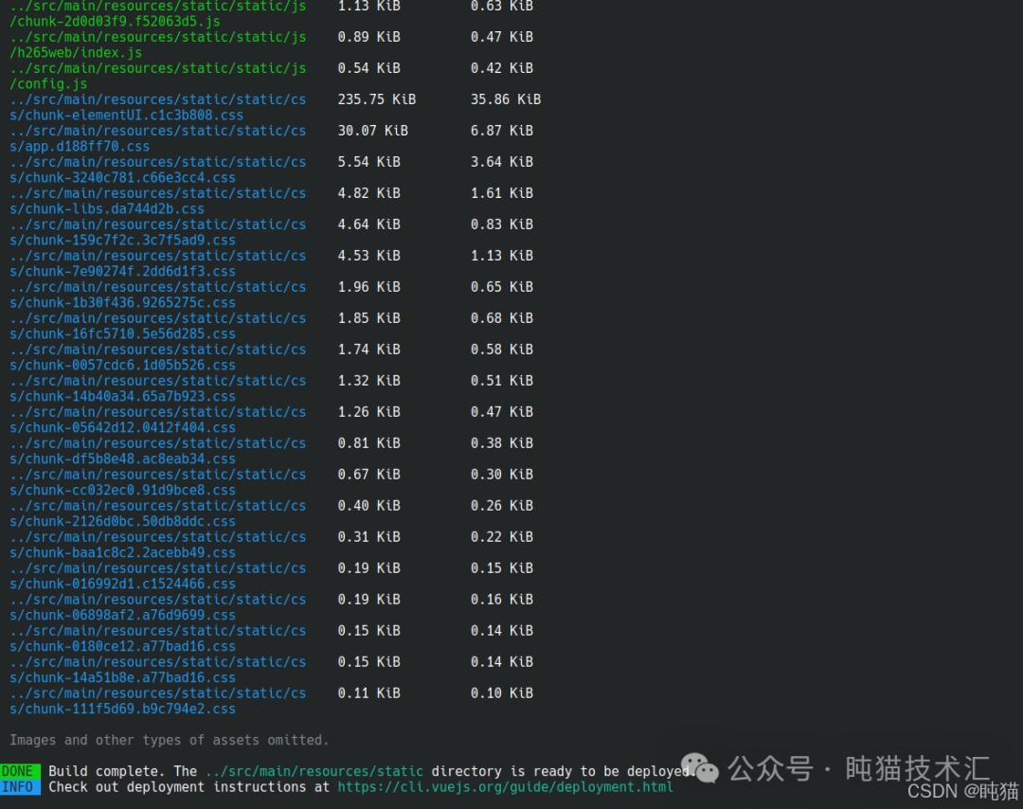
Task: Click the 0.89 KiB size value
Action: [368, 37]
